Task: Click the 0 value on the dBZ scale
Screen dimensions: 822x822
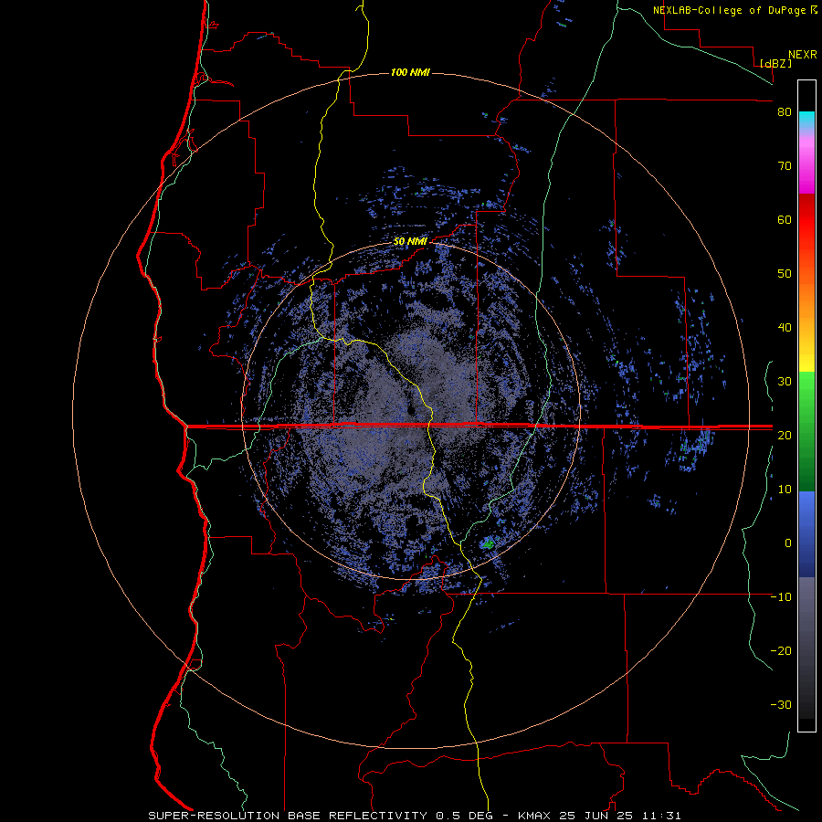Action: (788, 543)
